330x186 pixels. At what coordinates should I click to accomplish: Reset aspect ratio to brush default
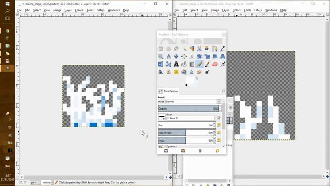[219, 133]
